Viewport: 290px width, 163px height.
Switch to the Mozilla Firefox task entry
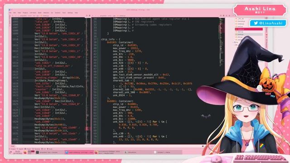click(108, 153)
